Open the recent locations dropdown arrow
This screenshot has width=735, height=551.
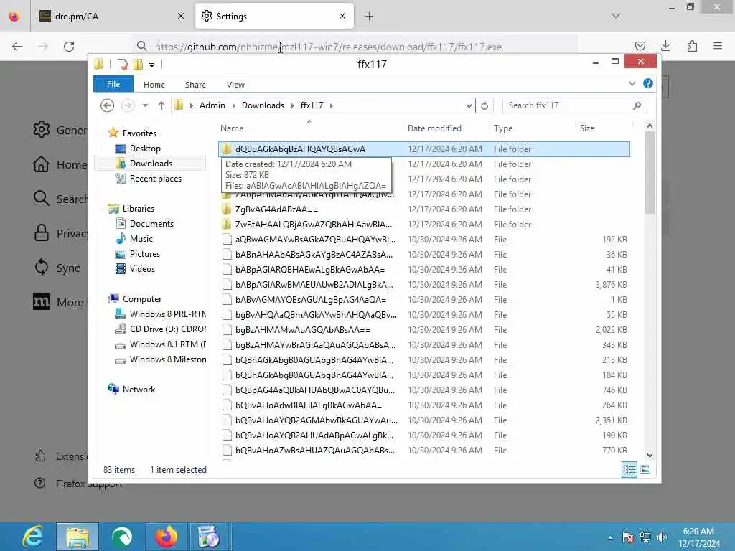[145, 105]
